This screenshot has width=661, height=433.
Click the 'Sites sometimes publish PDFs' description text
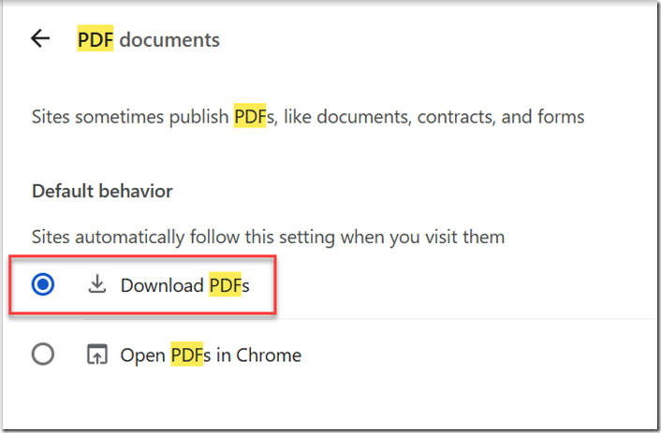click(x=308, y=117)
